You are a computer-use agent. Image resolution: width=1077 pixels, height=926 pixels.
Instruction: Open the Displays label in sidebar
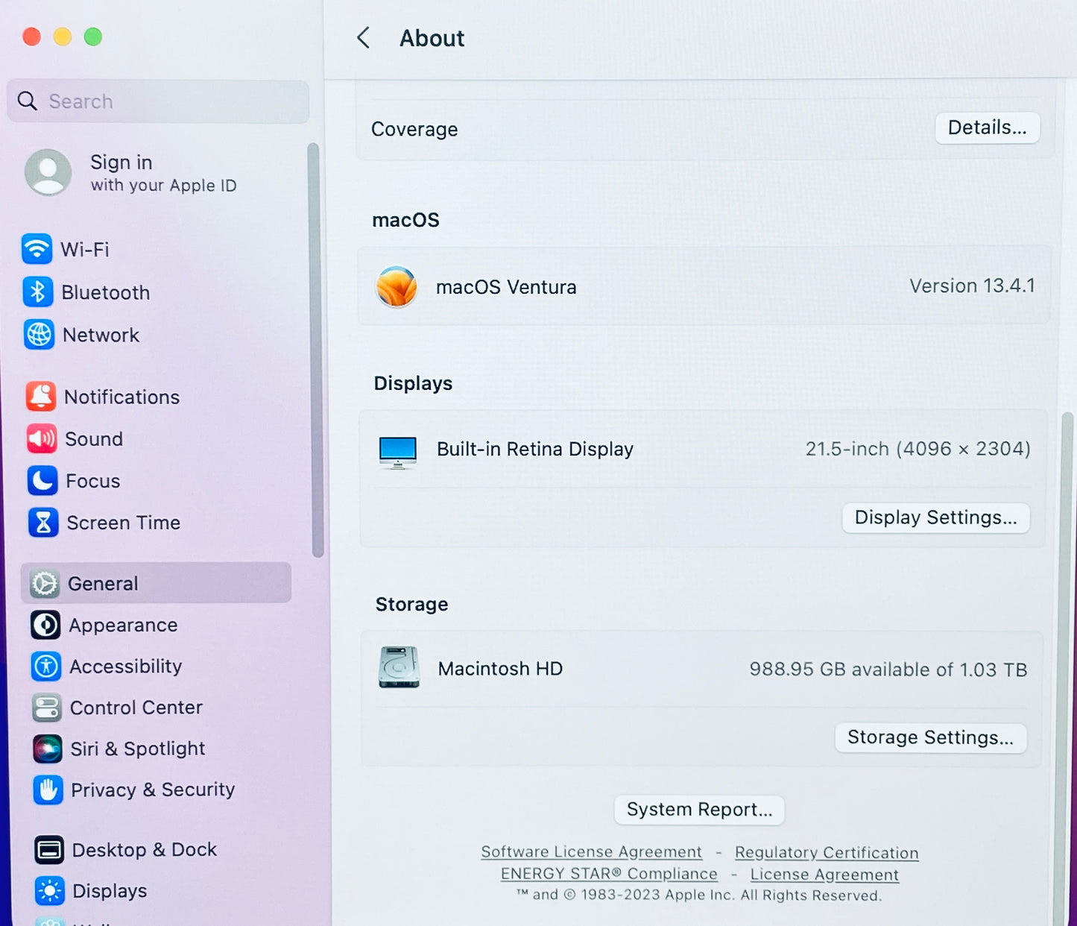click(x=110, y=891)
